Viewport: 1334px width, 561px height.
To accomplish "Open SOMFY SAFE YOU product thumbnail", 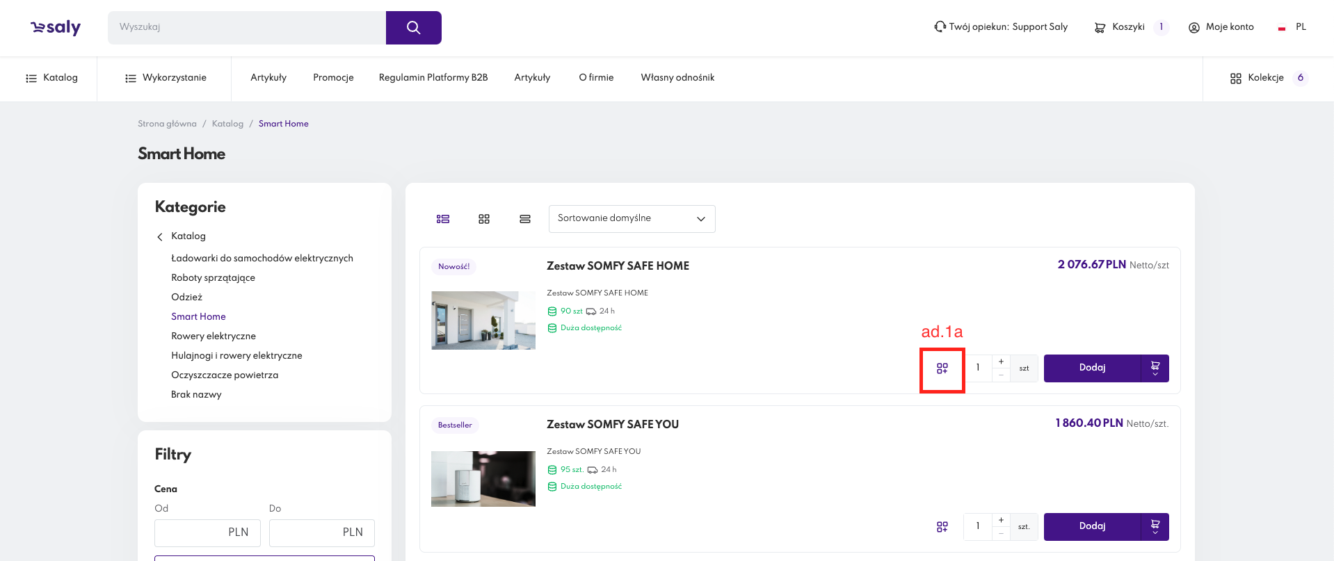I will (483, 479).
